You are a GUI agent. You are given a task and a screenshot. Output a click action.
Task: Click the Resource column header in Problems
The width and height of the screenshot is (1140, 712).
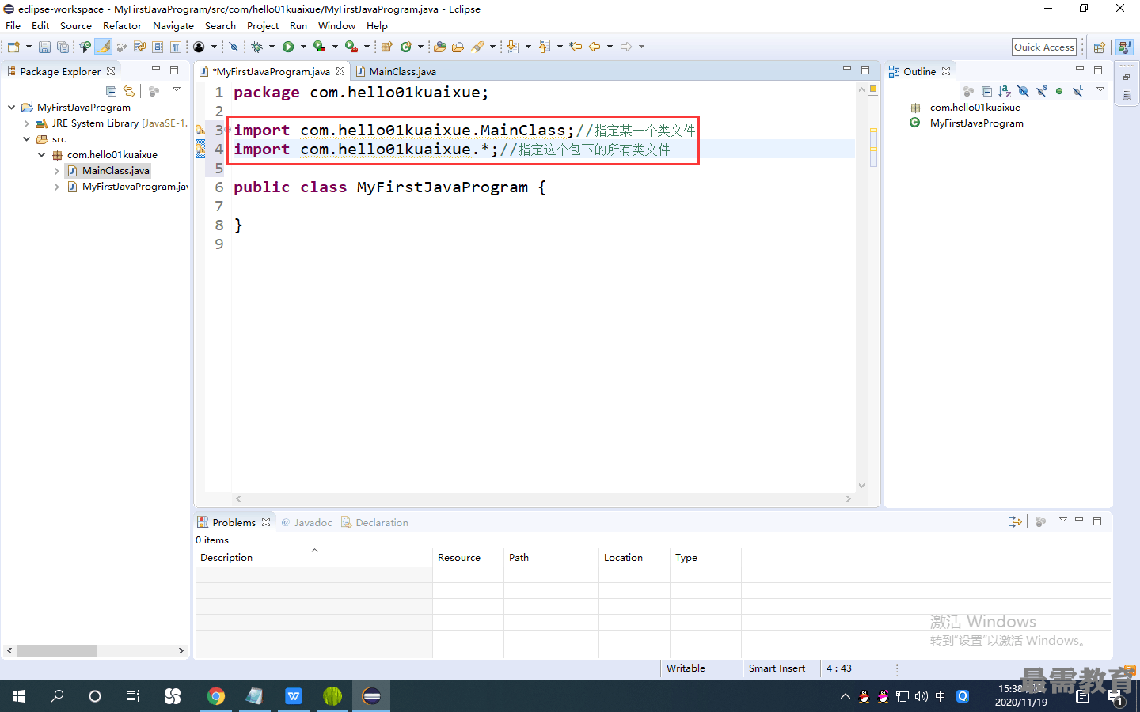[468, 558]
